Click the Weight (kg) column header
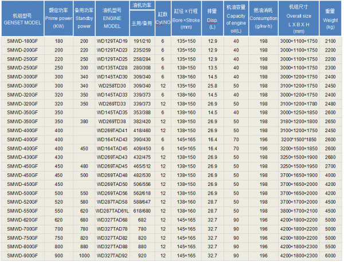Viewport: 344px width, 262px height. click(x=330, y=18)
